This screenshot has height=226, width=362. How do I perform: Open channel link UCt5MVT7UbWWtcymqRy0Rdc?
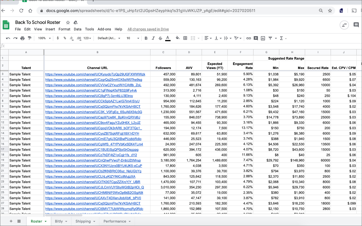coord(94,209)
